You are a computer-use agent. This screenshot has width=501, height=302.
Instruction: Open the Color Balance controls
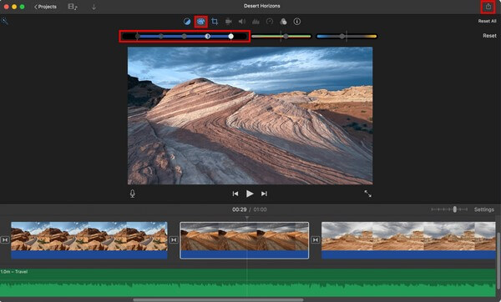point(187,22)
